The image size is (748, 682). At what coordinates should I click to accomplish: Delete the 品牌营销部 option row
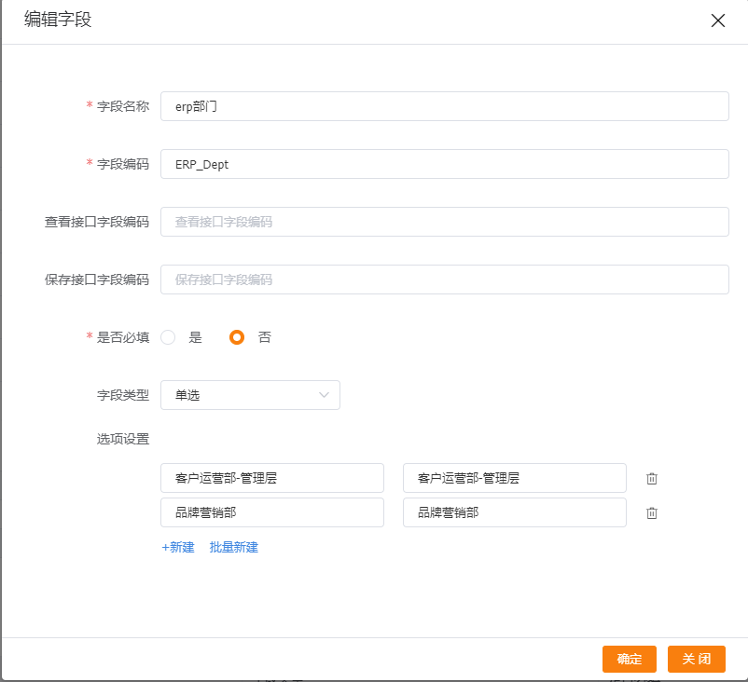coord(652,513)
